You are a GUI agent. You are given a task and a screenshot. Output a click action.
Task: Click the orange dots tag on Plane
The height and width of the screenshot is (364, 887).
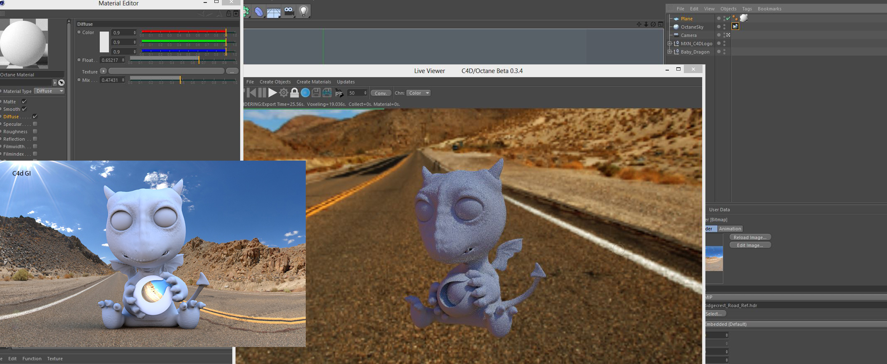coord(735,18)
